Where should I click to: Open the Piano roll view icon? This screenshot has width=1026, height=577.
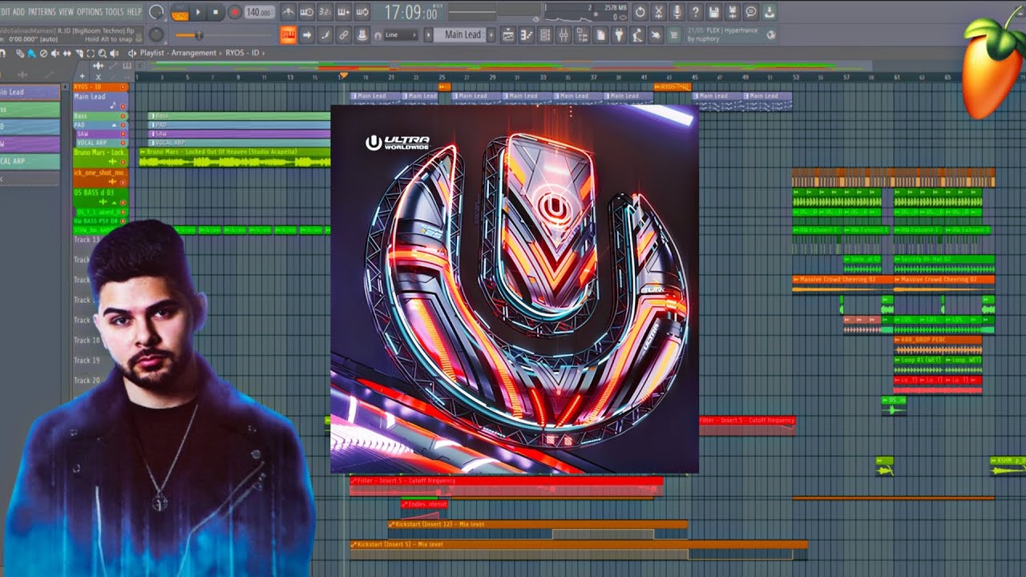(526, 34)
